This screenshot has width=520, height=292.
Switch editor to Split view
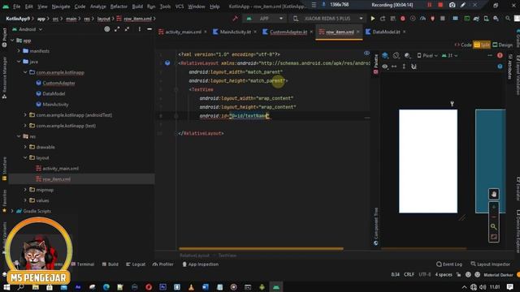pyautogui.click(x=482, y=45)
